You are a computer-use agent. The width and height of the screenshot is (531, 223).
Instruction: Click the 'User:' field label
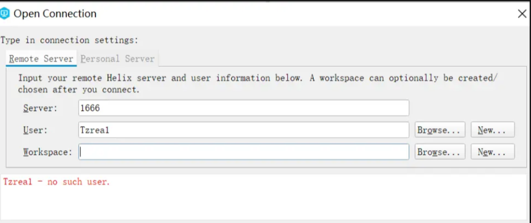tap(35, 130)
